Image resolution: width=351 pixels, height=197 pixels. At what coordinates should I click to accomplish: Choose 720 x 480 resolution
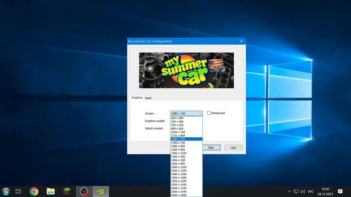[186, 121]
